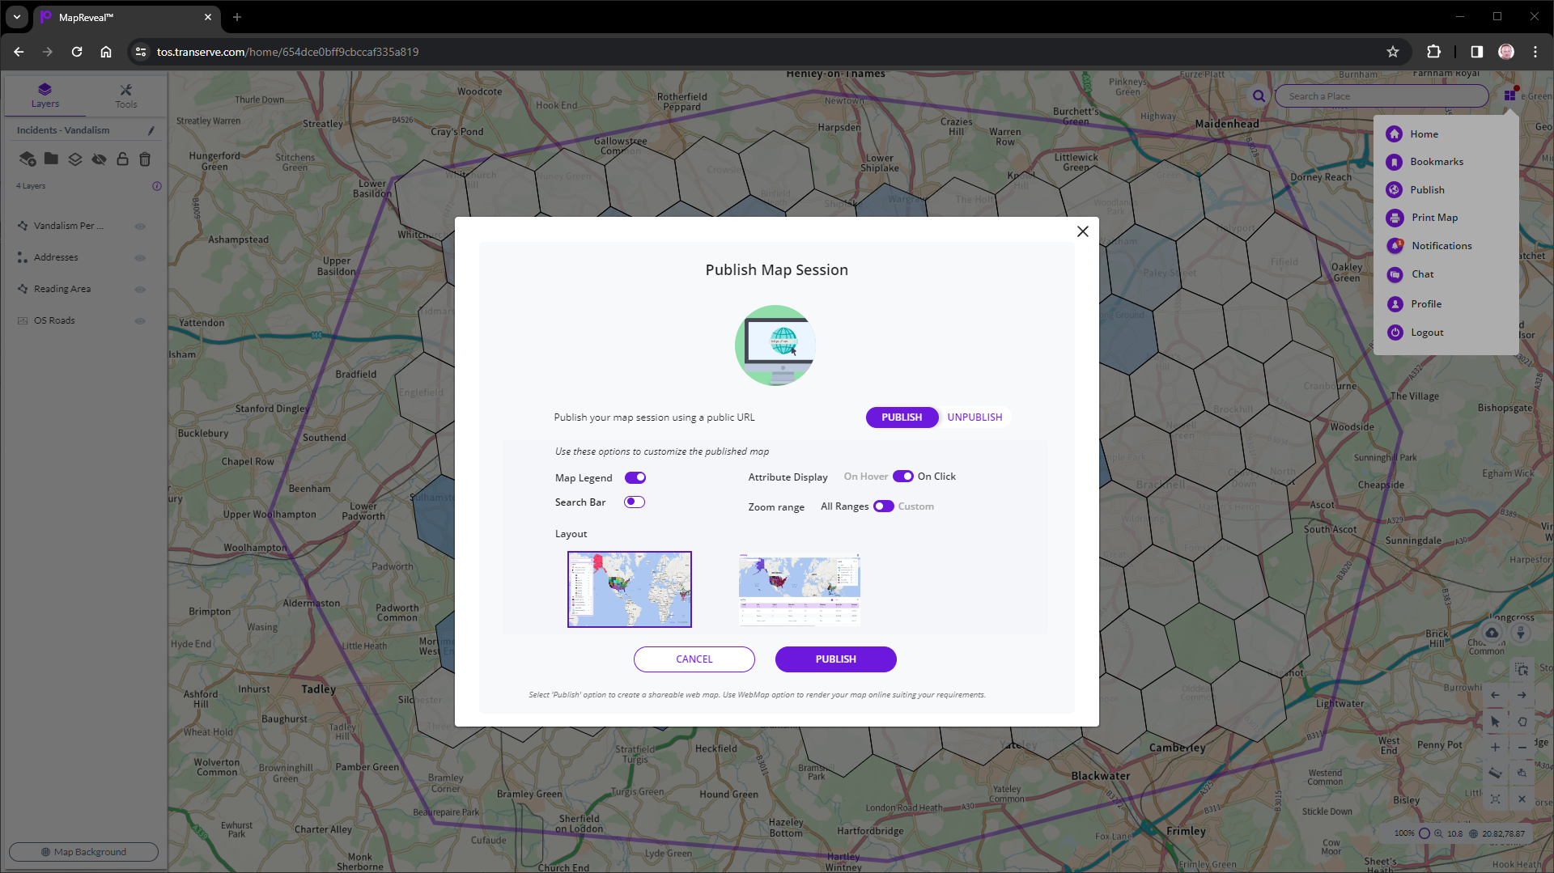This screenshot has width=1554, height=873.
Task: Click the cloud upload icon near map tools
Action: tap(1492, 634)
